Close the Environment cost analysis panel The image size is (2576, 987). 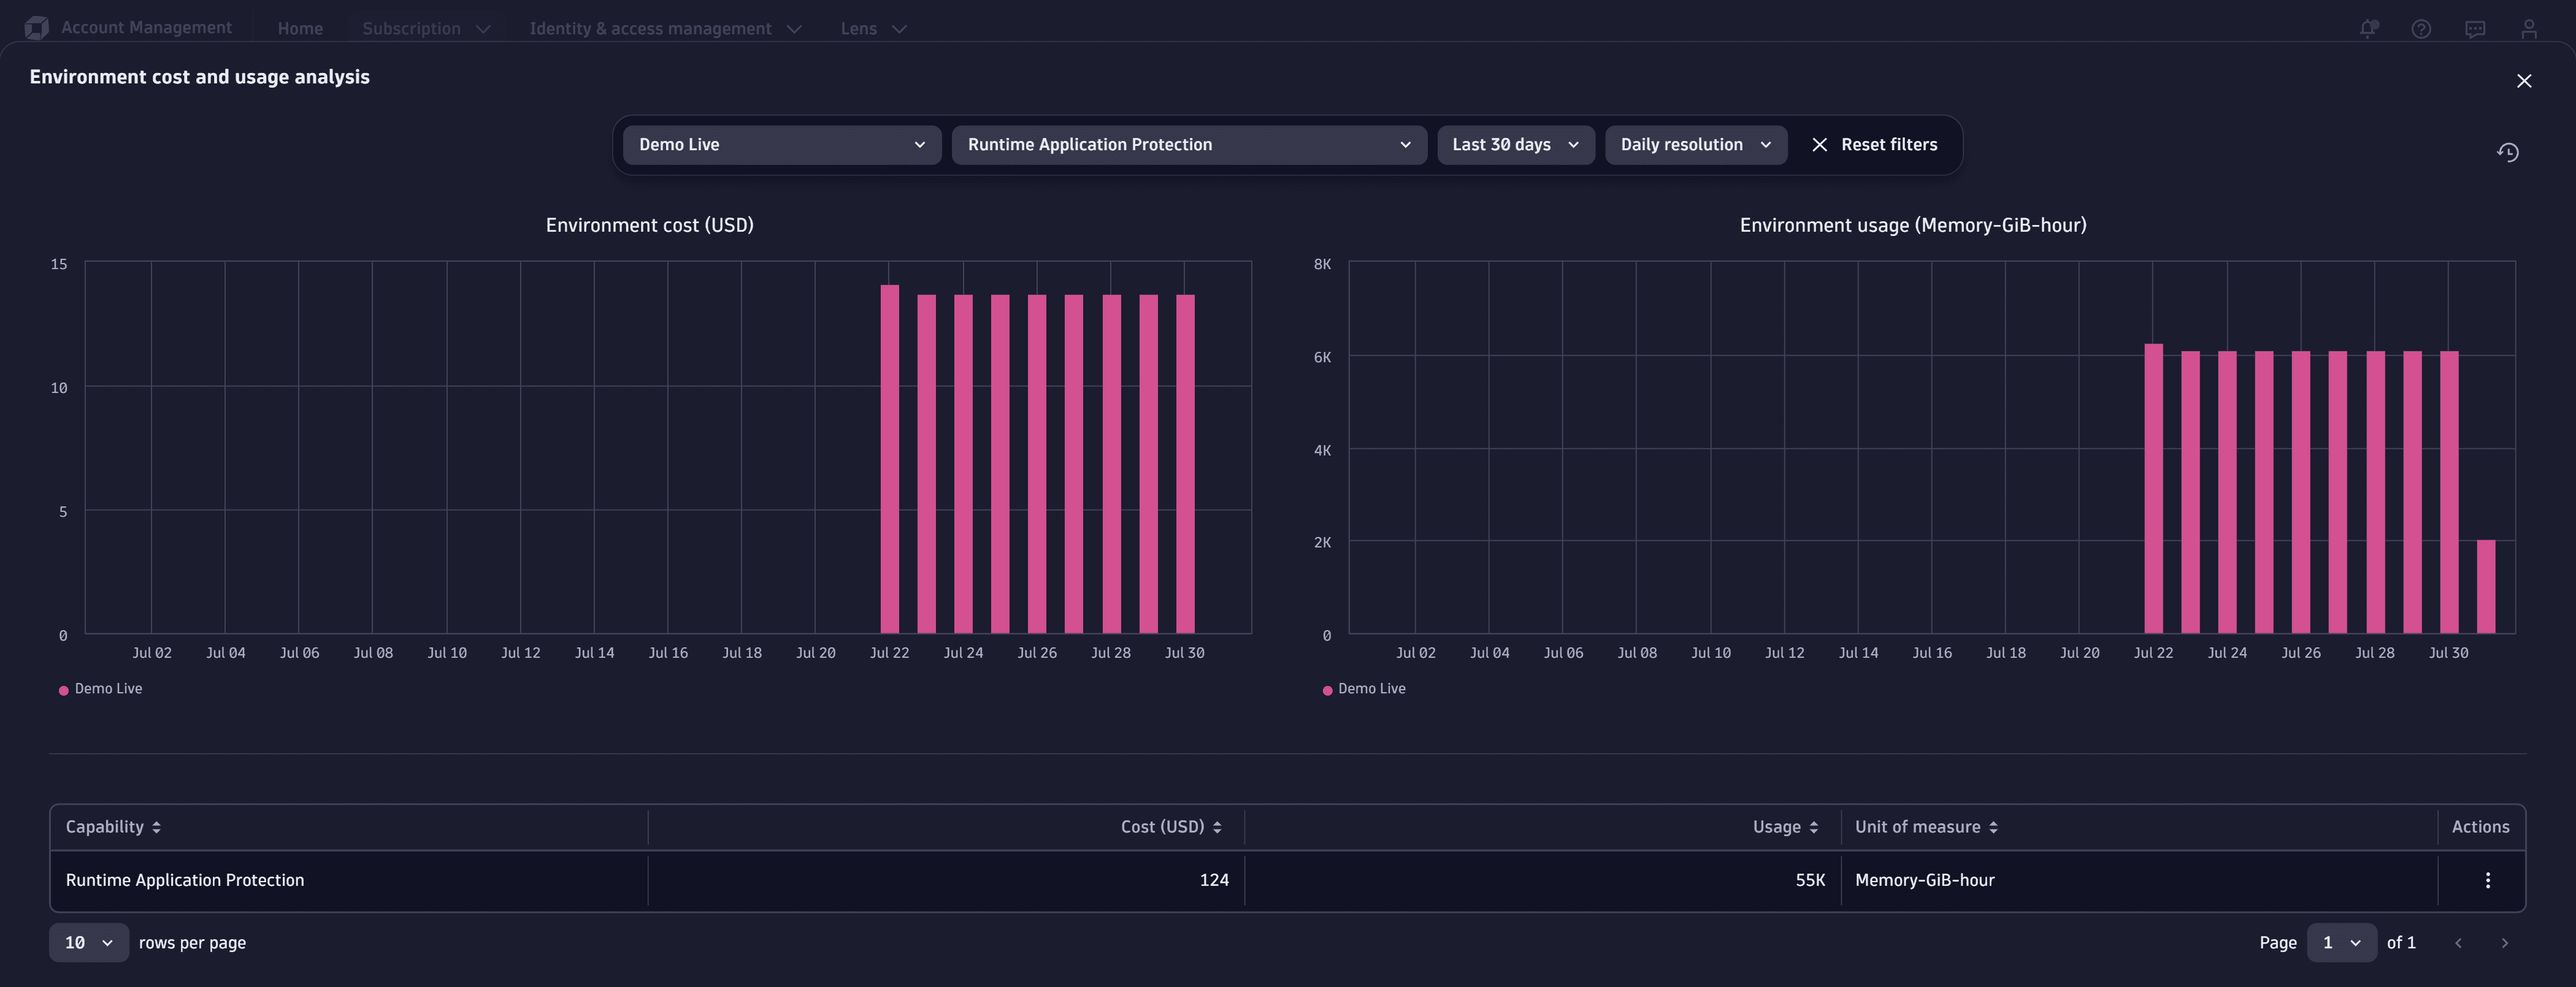tap(2524, 81)
